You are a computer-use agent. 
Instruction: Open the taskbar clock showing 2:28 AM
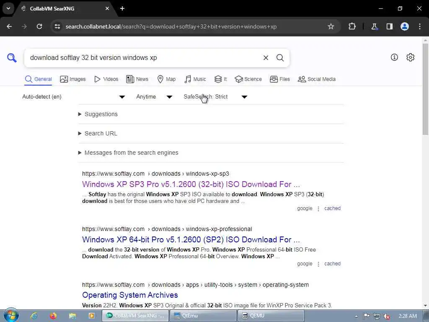[408, 316]
